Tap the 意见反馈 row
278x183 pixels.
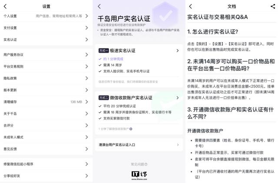pos(46,149)
